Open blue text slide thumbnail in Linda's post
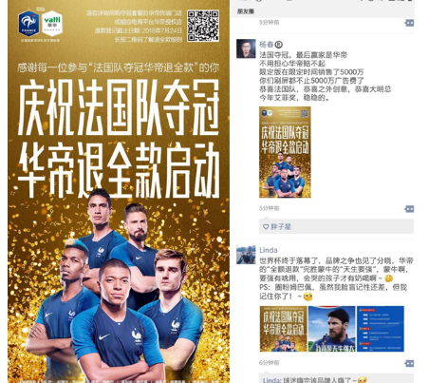This screenshot has height=383, width=429. point(381,329)
